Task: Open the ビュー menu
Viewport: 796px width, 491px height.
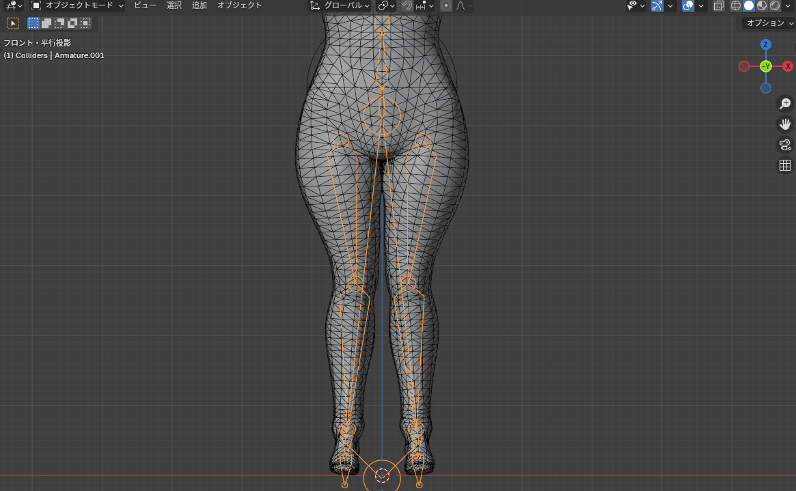Action: [145, 5]
